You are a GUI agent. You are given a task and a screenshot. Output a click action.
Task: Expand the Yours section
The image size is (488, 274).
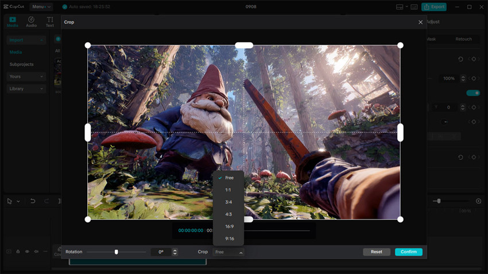[x=26, y=76]
